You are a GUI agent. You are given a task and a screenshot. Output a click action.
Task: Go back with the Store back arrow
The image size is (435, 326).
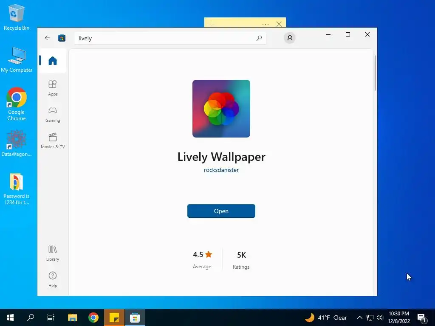coord(48,38)
